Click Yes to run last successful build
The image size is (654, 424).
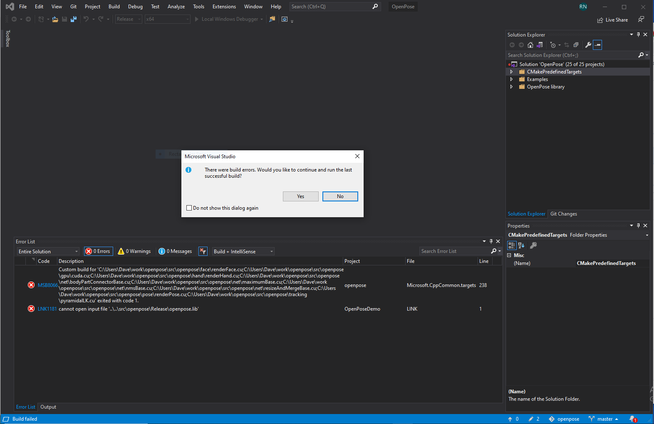pos(300,196)
